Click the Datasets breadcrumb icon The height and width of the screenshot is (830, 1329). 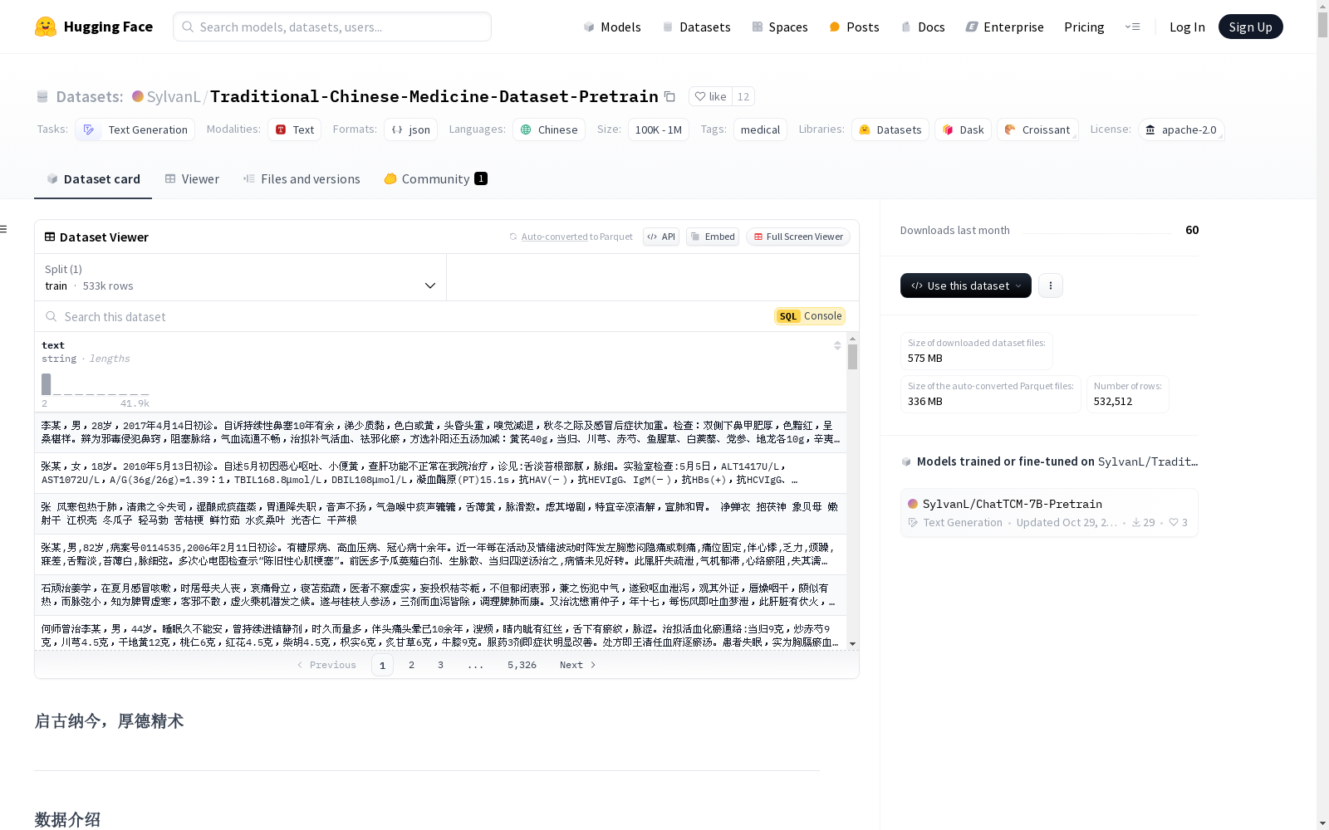[x=42, y=96]
